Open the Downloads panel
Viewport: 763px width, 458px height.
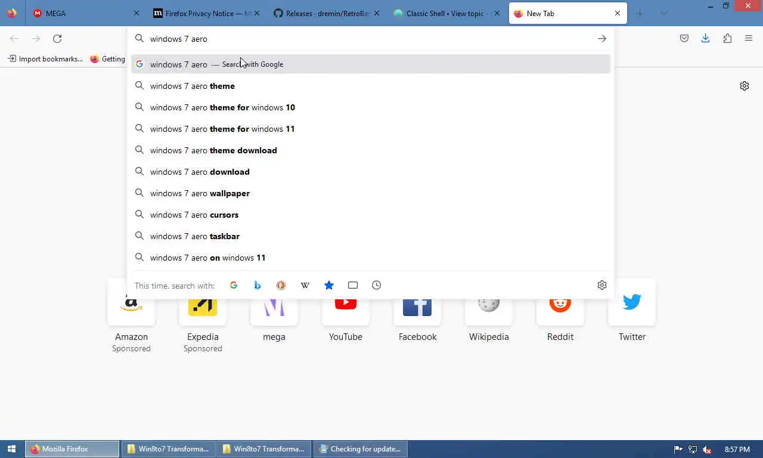pyautogui.click(x=706, y=39)
